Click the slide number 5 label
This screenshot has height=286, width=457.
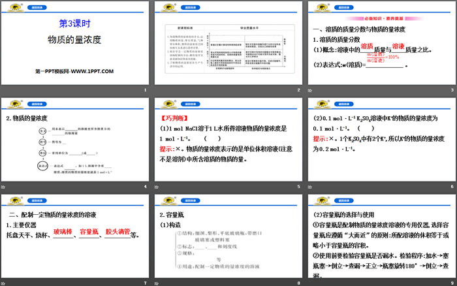(x=299, y=187)
